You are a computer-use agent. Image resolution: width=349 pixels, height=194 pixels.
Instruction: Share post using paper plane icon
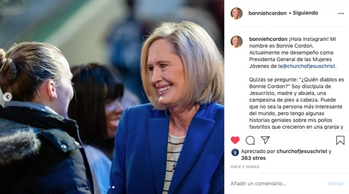coord(265,140)
